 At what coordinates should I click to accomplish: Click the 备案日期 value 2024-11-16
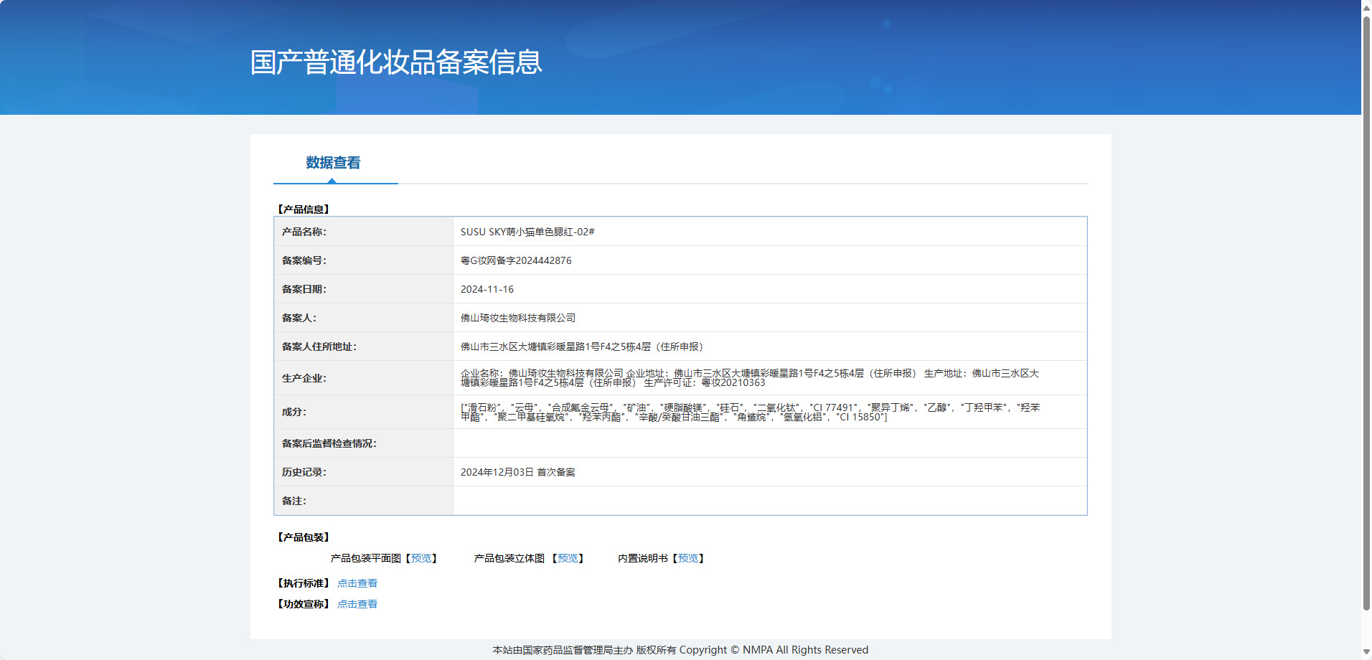coord(487,289)
